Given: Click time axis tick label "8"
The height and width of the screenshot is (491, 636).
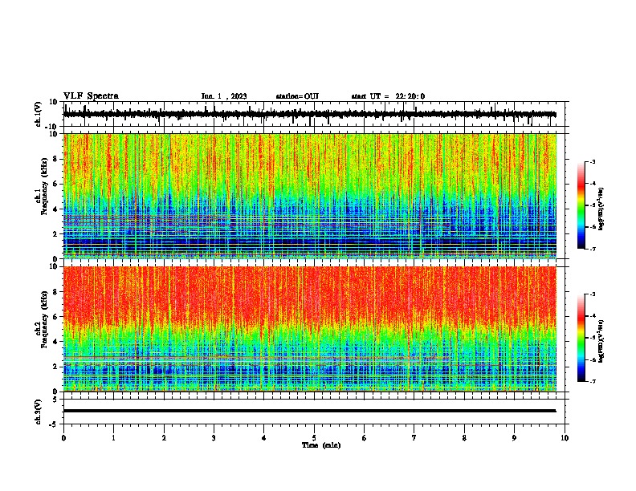Looking at the screenshot, I should coord(464,438).
